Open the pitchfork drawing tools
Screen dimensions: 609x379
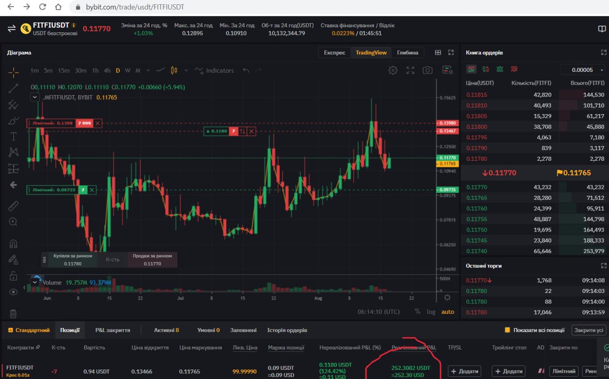(x=13, y=105)
